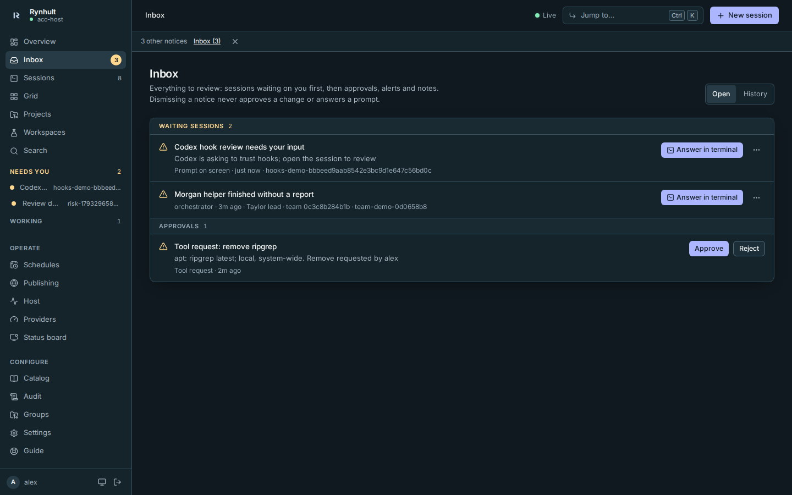Dismiss the notices bar

[x=235, y=41]
